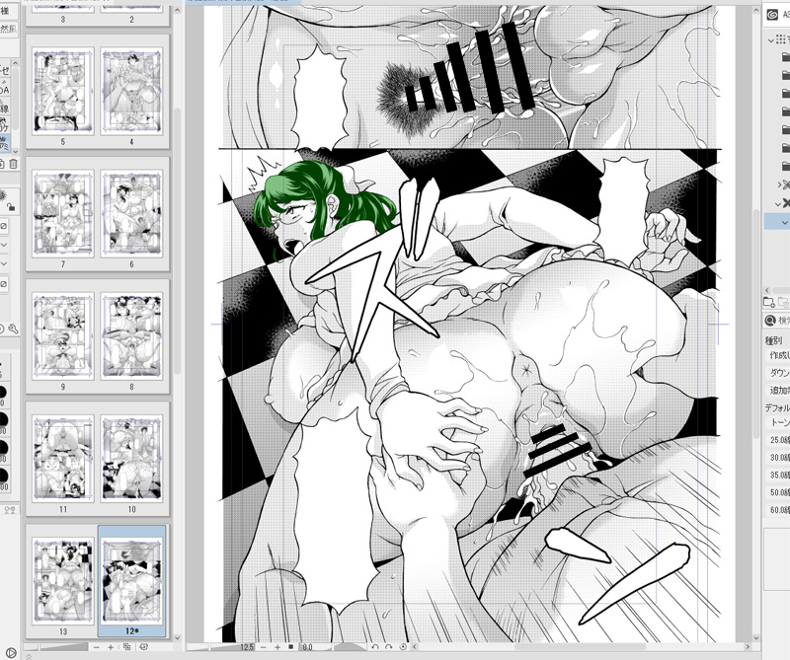
Task: Click the page manager refresh icon
Action: pos(143,647)
